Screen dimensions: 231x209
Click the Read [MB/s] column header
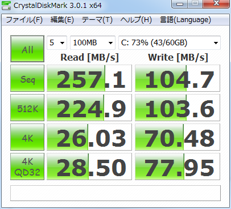tap(89, 57)
